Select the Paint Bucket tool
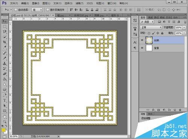This screenshot has width=188, height=139. tap(5, 79)
